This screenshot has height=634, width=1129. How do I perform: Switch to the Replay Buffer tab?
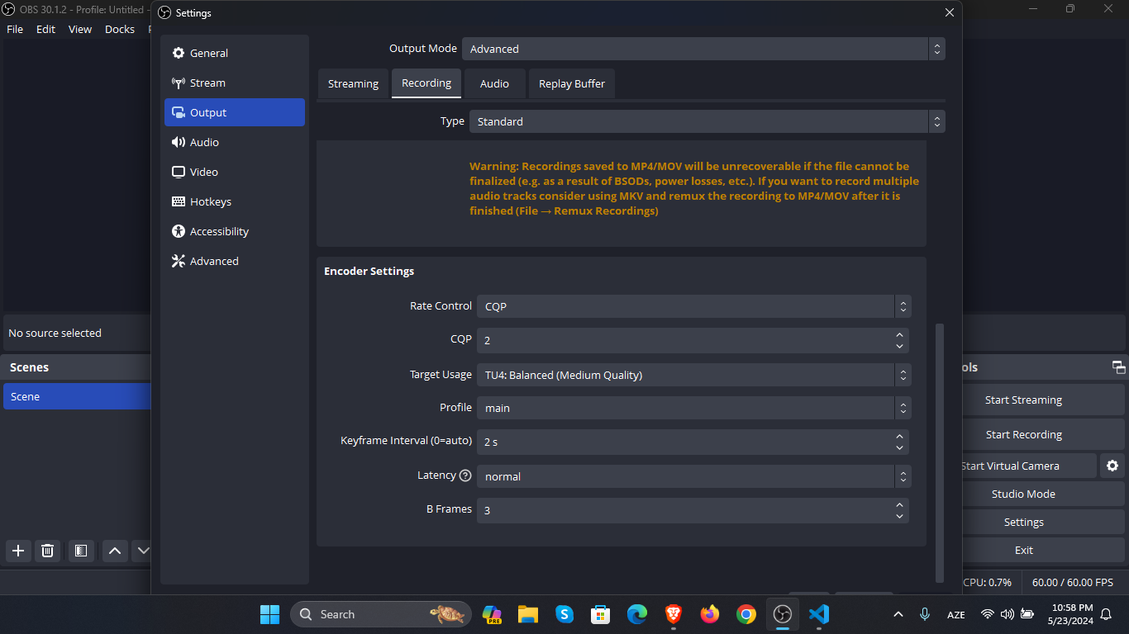[572, 83]
